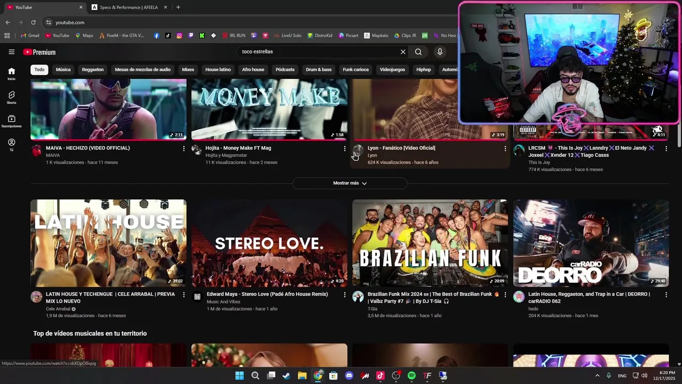Open the IRL RUN bookmark
This screenshot has height=384, width=682.
[x=233, y=36]
